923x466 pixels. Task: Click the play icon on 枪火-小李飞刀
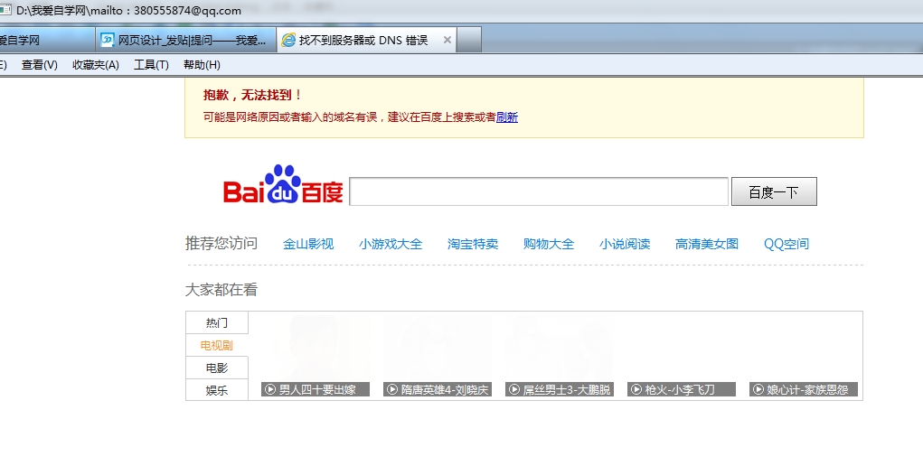pos(636,389)
